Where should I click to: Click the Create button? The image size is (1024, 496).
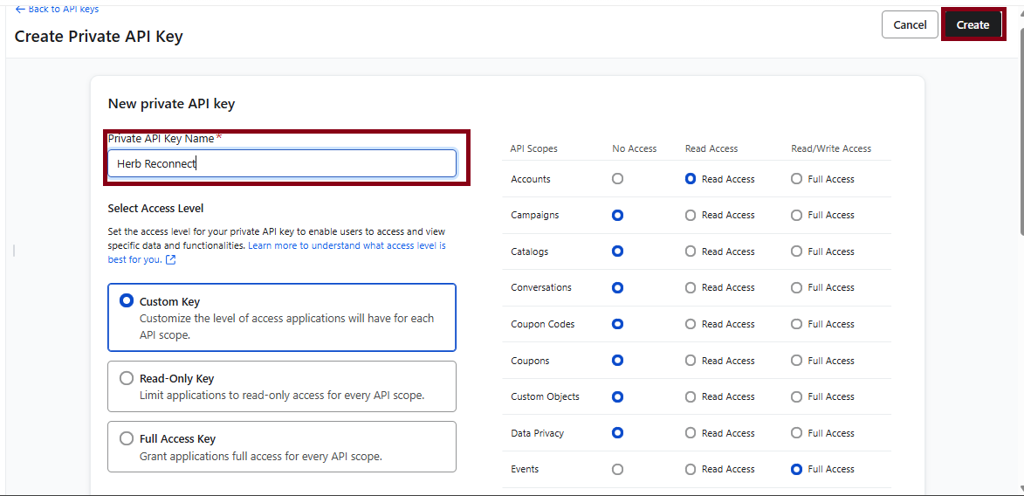tap(972, 24)
